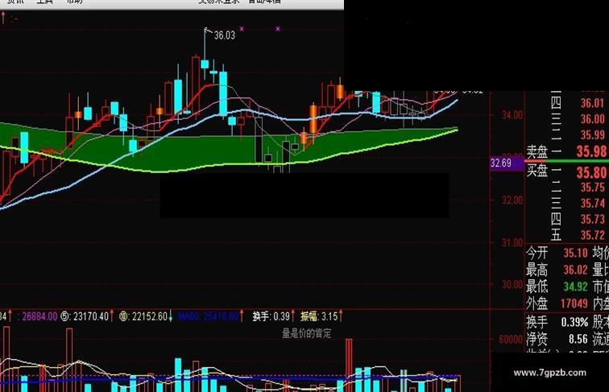609x392 pixels.
Task: Click buy-three price 35.74
Action: (593, 204)
